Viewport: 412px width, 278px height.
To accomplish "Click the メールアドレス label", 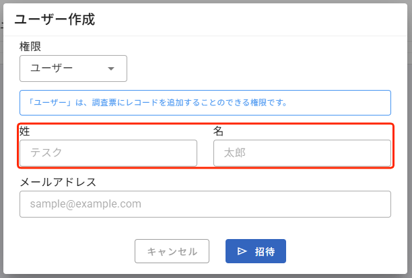I will (58, 182).
